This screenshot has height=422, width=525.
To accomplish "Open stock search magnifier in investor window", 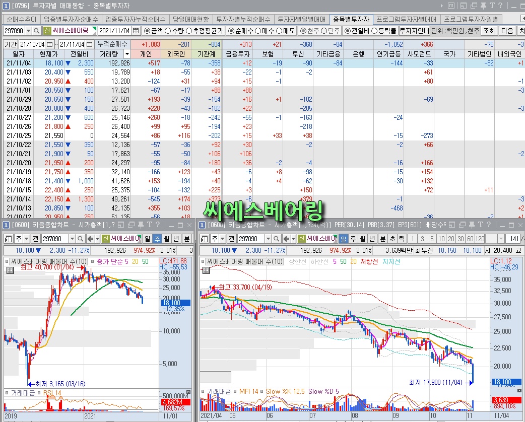I will pyautogui.click(x=37, y=31).
